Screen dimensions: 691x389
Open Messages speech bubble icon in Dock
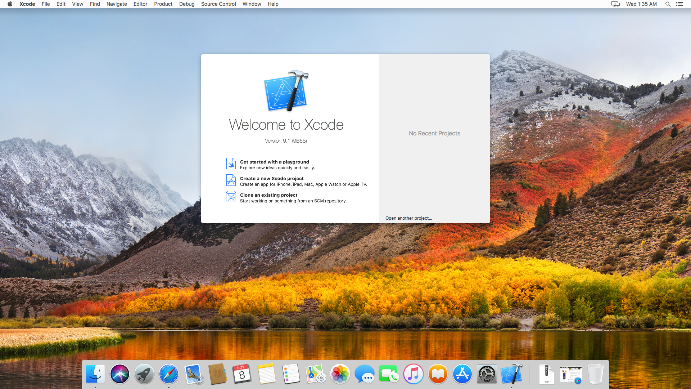(364, 374)
